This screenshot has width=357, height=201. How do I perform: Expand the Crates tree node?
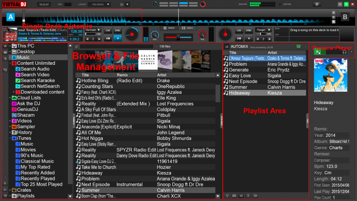10,190
